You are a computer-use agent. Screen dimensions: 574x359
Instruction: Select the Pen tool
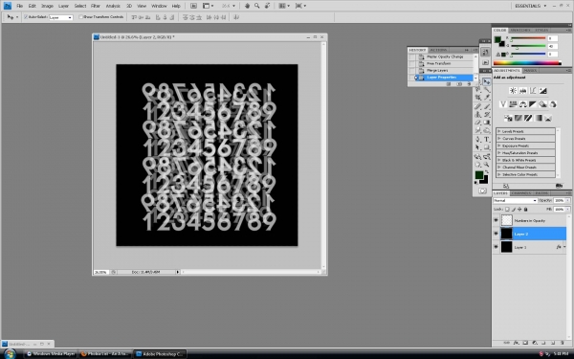(x=477, y=139)
